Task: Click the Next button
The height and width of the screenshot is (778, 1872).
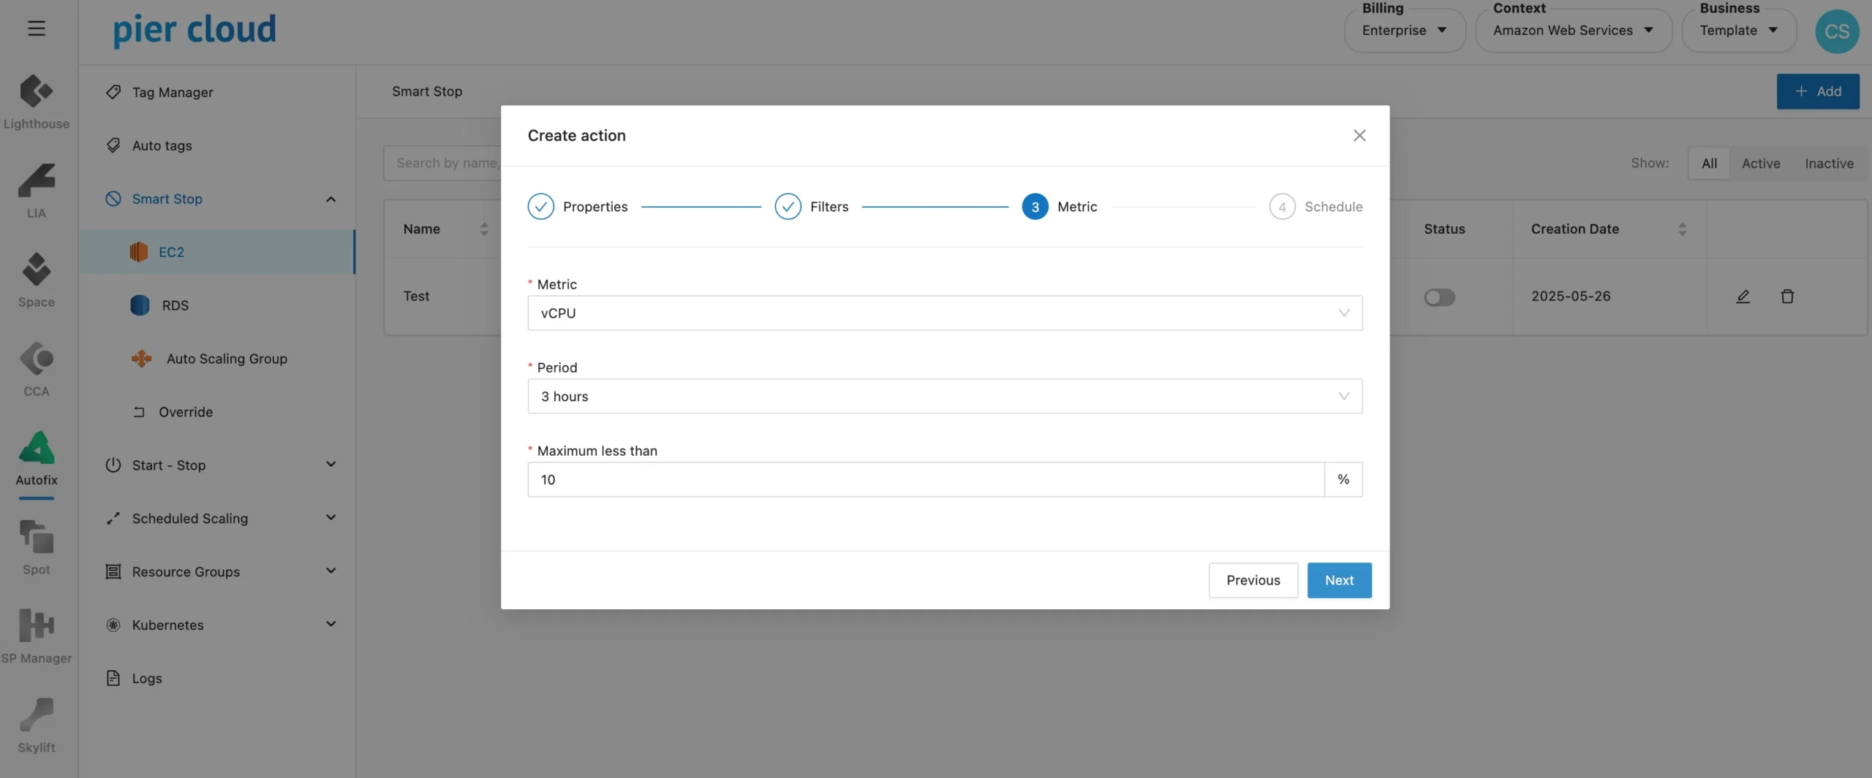Action: [1339, 581]
